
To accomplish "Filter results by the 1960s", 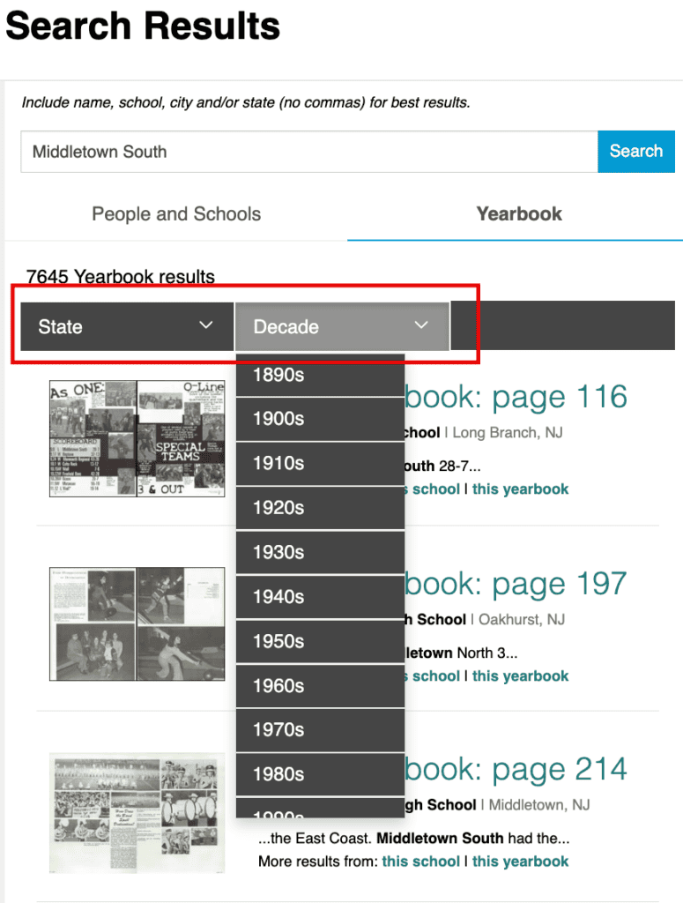I will click(x=320, y=686).
